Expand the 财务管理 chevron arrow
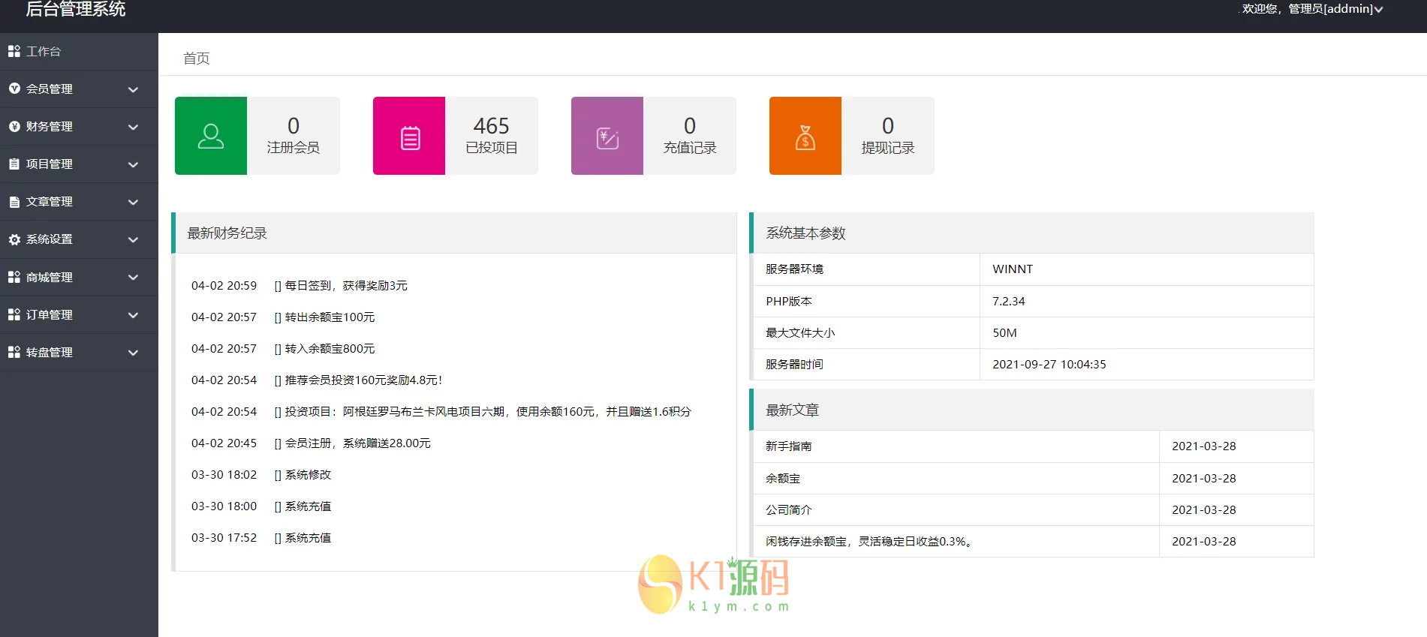 pyautogui.click(x=133, y=127)
